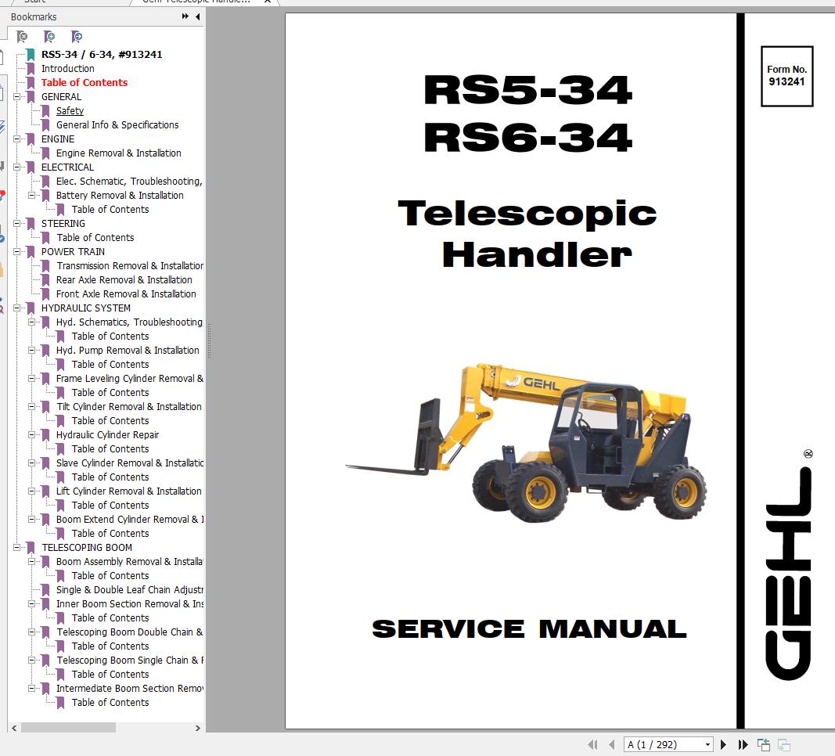Select the Introduction bookmark
The image size is (835, 756).
pyautogui.click(x=67, y=68)
